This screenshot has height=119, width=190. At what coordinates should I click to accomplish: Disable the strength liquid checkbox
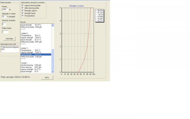pos(23,13)
